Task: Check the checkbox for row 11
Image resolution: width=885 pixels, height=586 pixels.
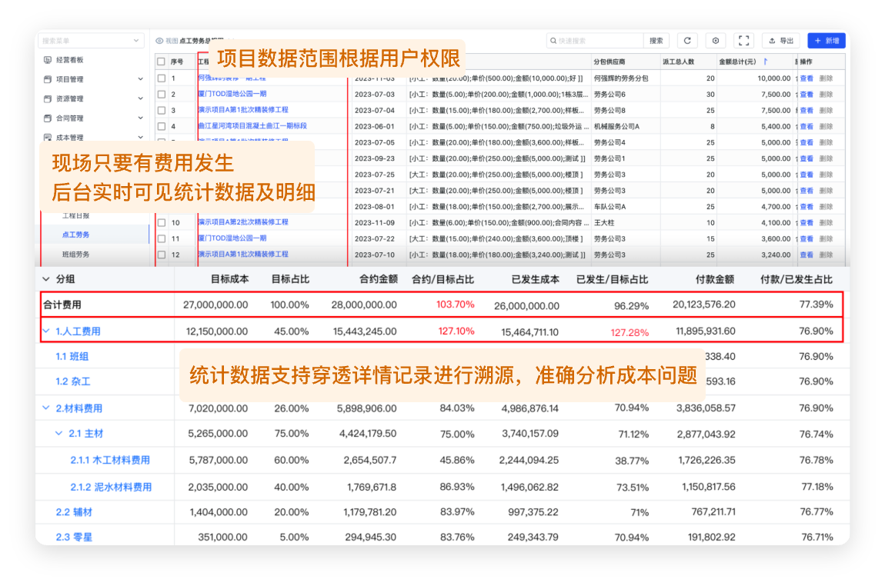Action: [x=162, y=238]
